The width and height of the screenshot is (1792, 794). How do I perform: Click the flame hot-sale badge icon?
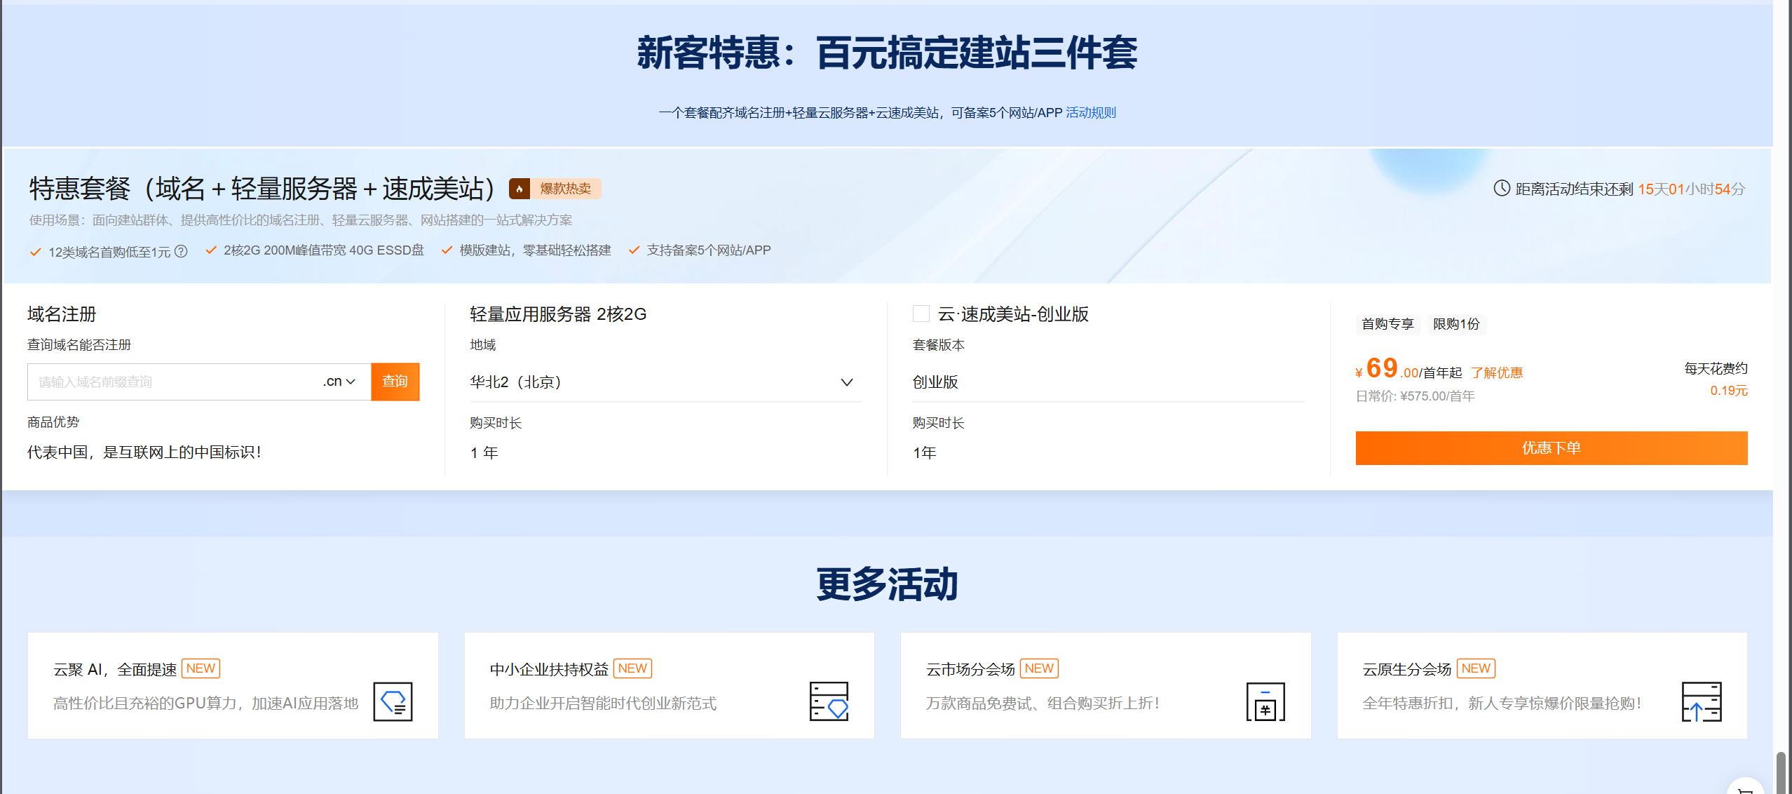[520, 188]
